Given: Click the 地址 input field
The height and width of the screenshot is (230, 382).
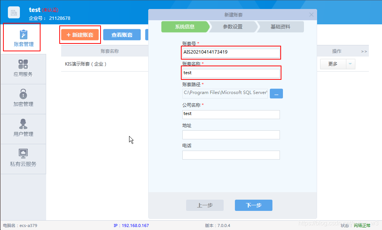Looking at the screenshot, I should point(231,135).
